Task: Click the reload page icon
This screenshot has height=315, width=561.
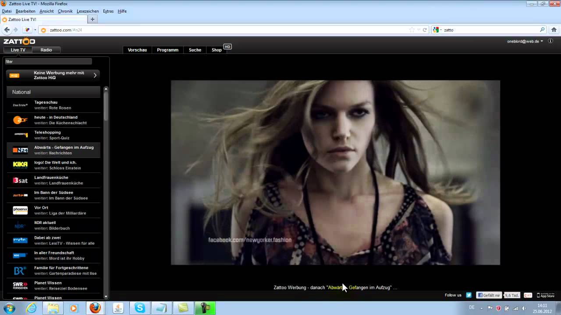Action: 425,30
